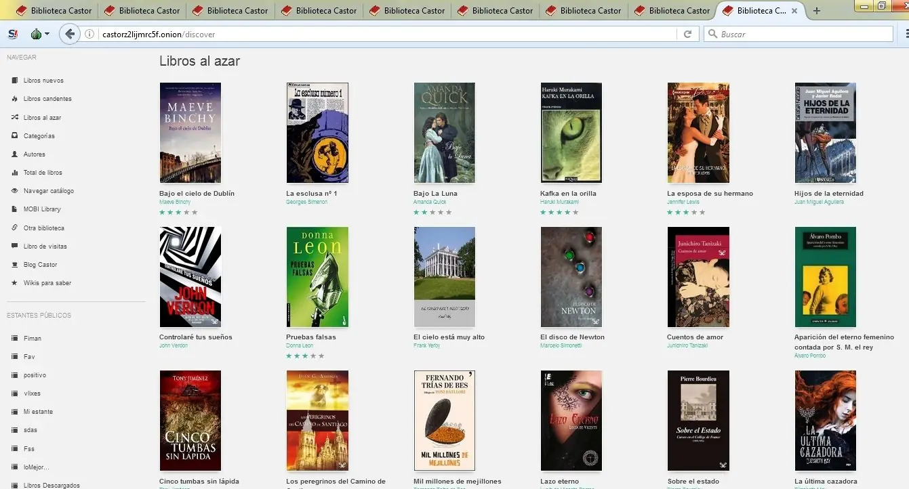The width and height of the screenshot is (909, 489).
Task: Click the list icon beside Mi estante
Action: (15, 412)
